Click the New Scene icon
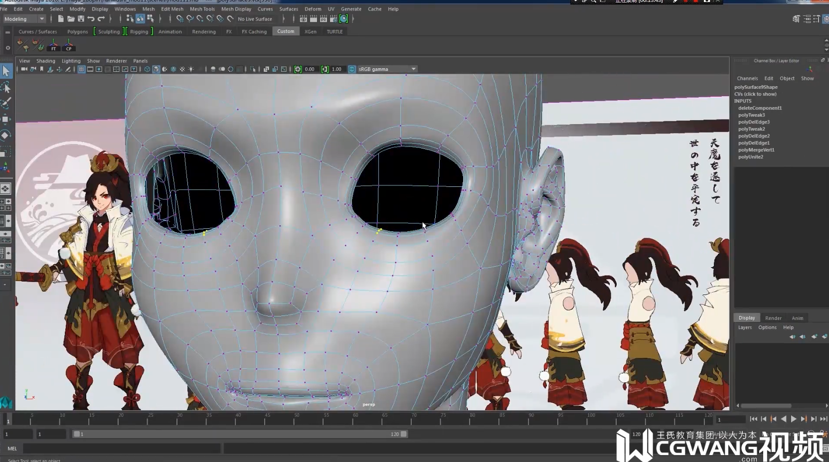 click(x=61, y=19)
